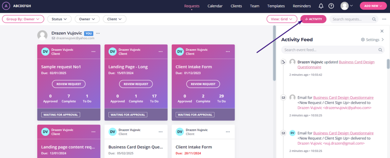Open three-dot menu on Landing Page - Long card

160,51
